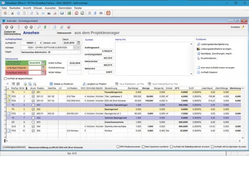Click the magnifier search icon in Aufmaße toolbar
This screenshot has width=249, height=191.
[x=39, y=27]
